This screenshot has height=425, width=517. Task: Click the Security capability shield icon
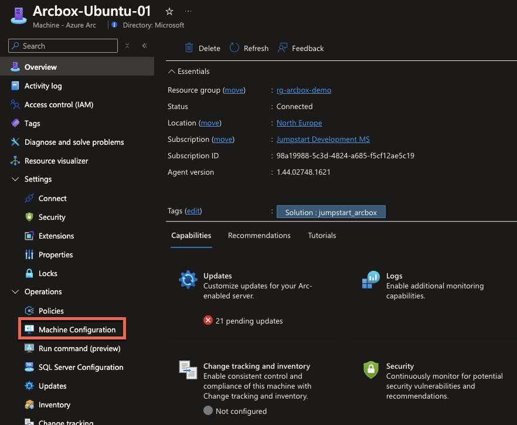click(x=371, y=370)
